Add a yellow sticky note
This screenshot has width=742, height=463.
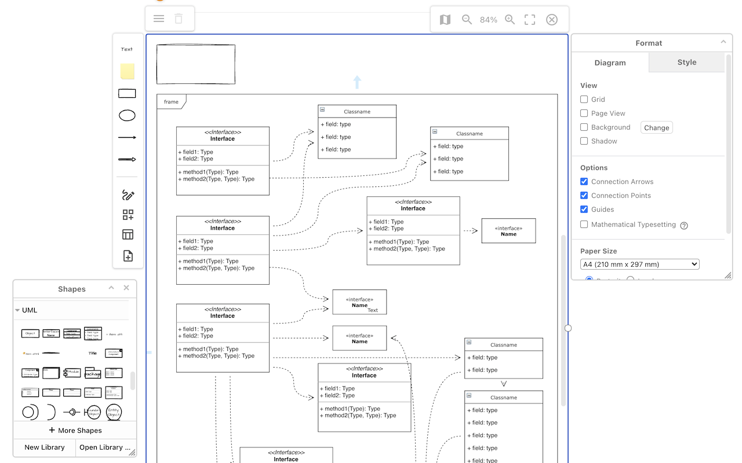click(x=127, y=71)
